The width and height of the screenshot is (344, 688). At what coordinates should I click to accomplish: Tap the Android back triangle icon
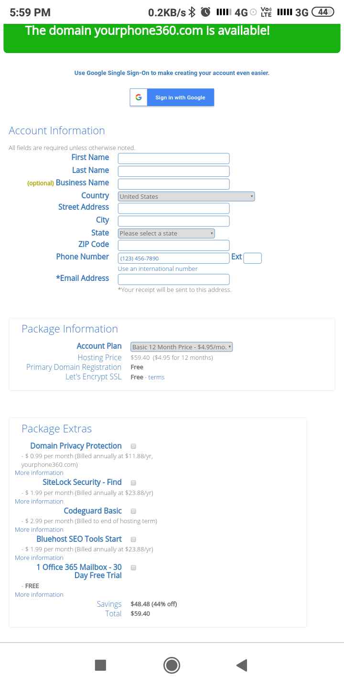[x=242, y=665]
